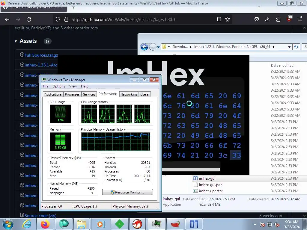Open the Firefox downloads panel
307x230 pixels.
coord(267,19)
